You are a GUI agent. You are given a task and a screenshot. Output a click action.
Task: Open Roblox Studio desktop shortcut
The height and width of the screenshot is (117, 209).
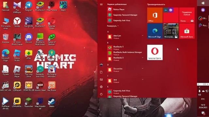tap(17, 56)
